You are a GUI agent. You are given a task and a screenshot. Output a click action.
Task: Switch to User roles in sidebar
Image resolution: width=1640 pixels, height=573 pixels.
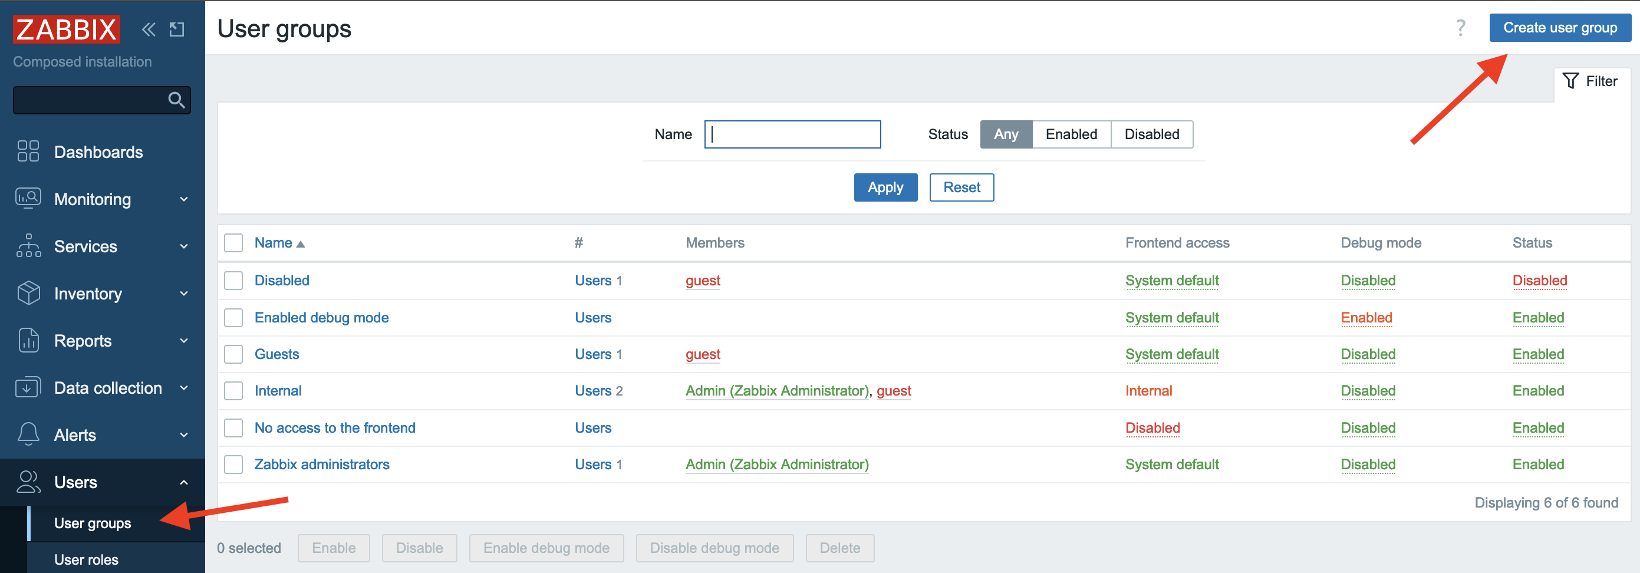(86, 559)
